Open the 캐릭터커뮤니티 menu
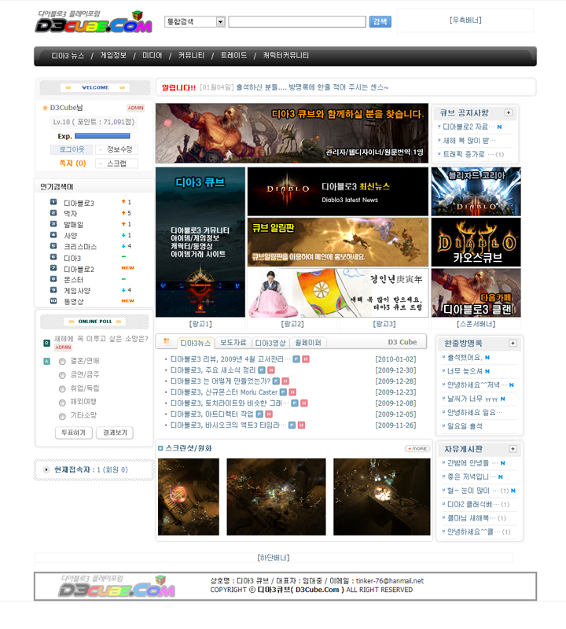 [x=285, y=56]
